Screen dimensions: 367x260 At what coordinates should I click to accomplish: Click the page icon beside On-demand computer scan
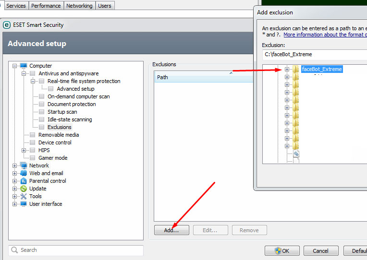[41, 96]
